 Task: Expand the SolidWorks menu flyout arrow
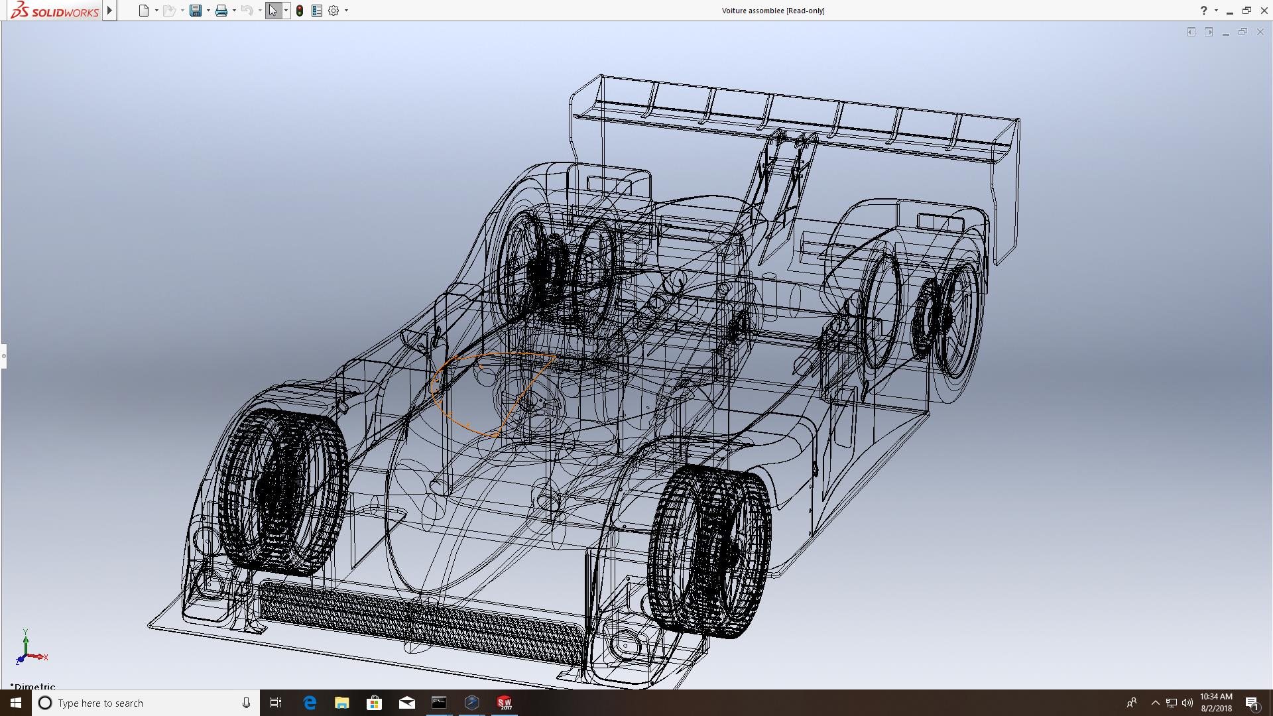point(110,11)
